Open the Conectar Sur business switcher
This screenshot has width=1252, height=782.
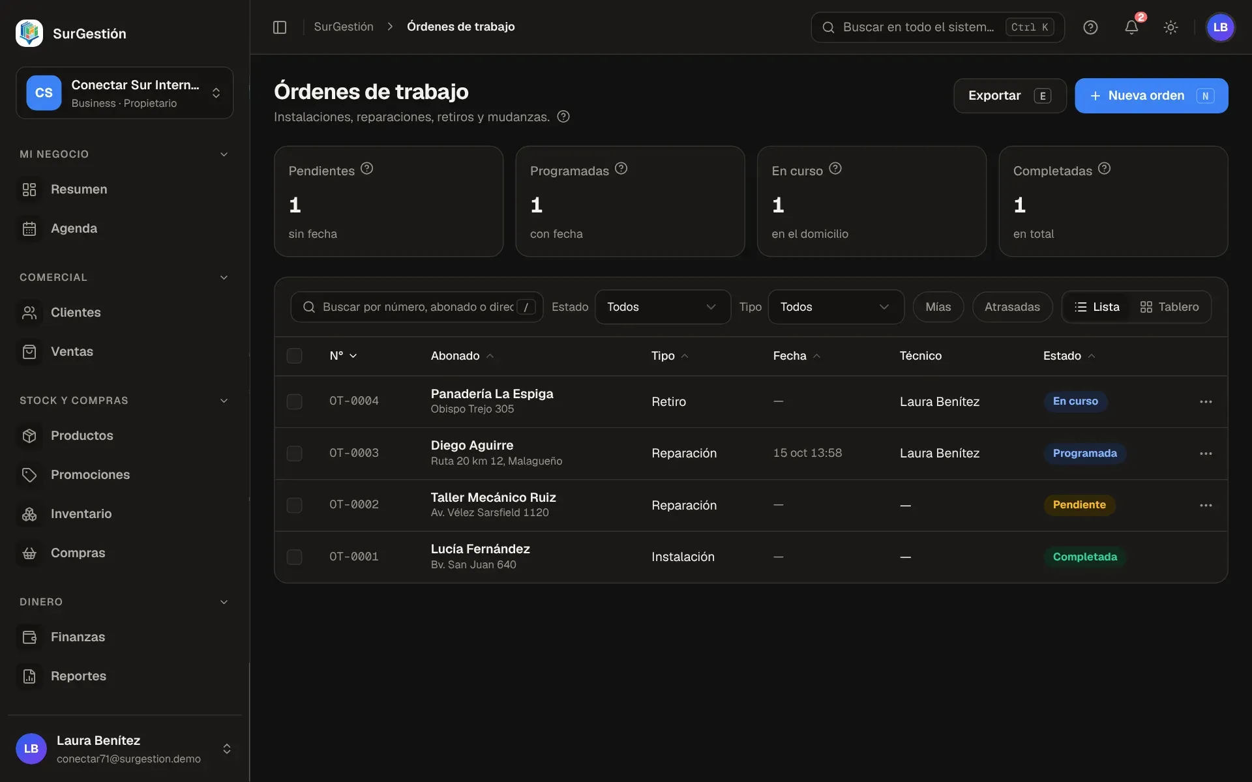click(125, 93)
